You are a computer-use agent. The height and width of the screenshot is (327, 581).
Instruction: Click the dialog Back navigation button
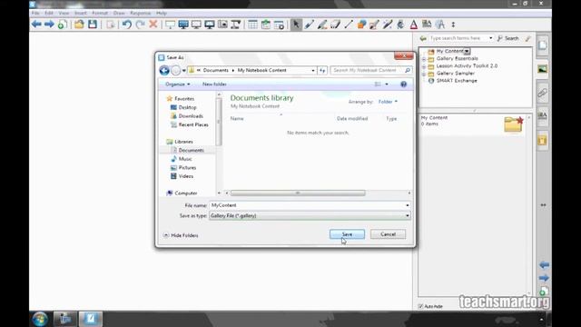coord(164,71)
